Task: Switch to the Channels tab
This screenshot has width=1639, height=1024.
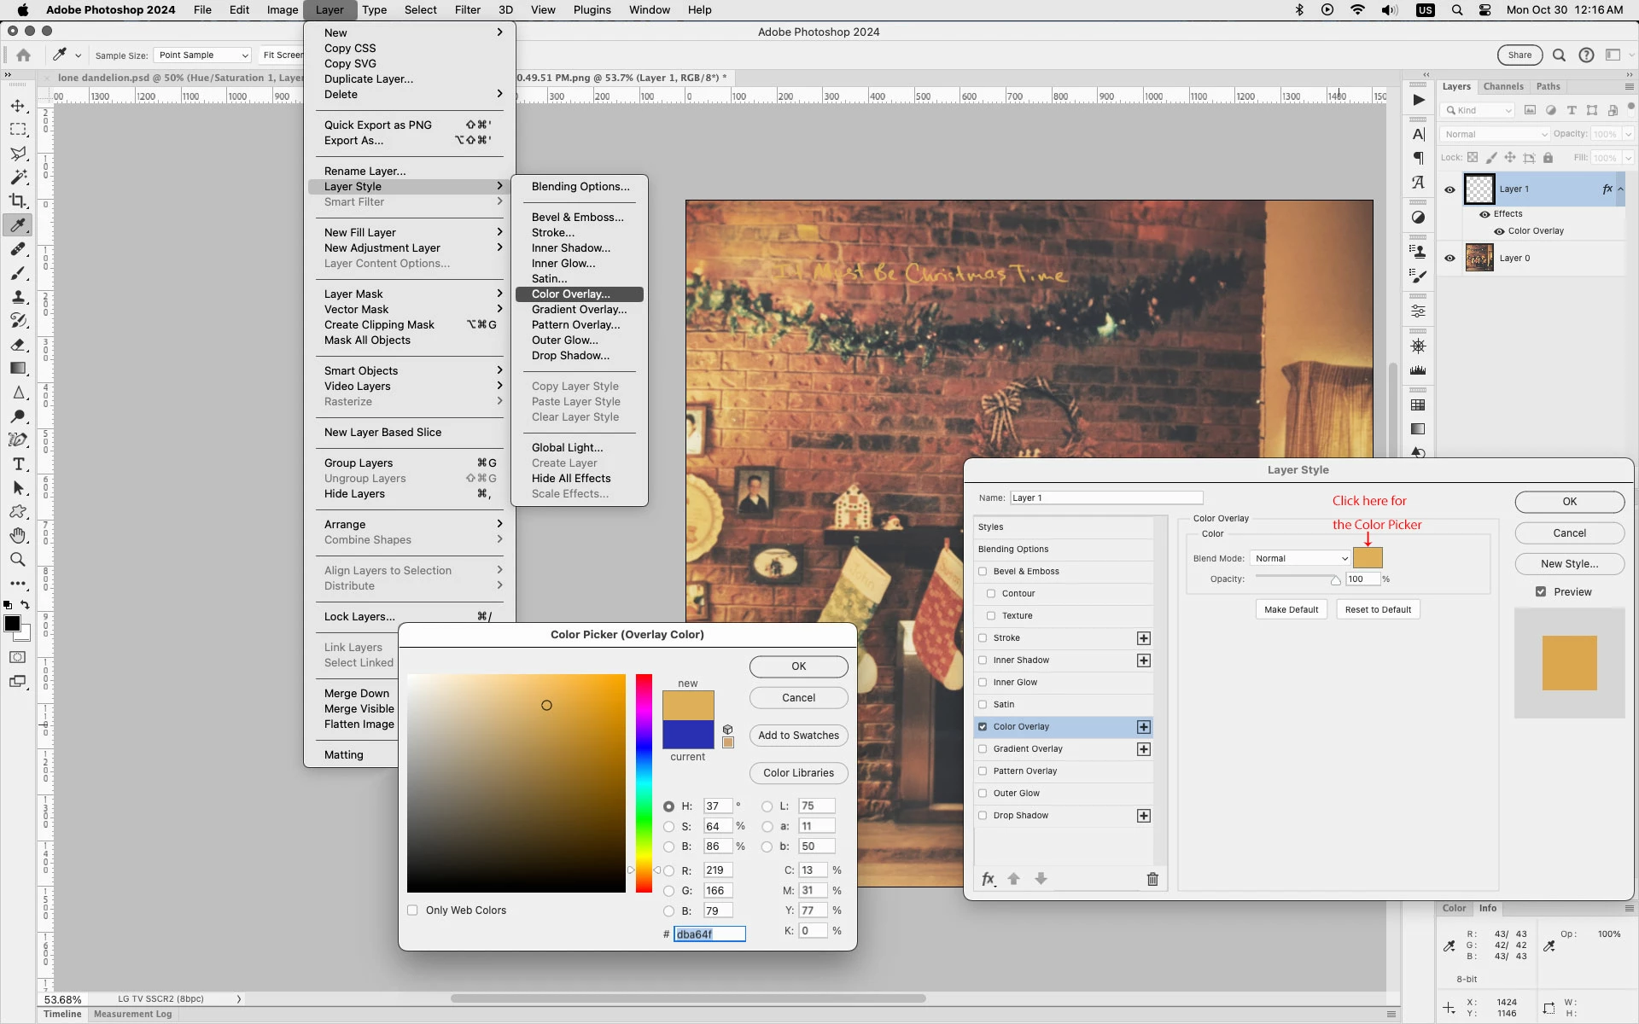Action: 1502,86
